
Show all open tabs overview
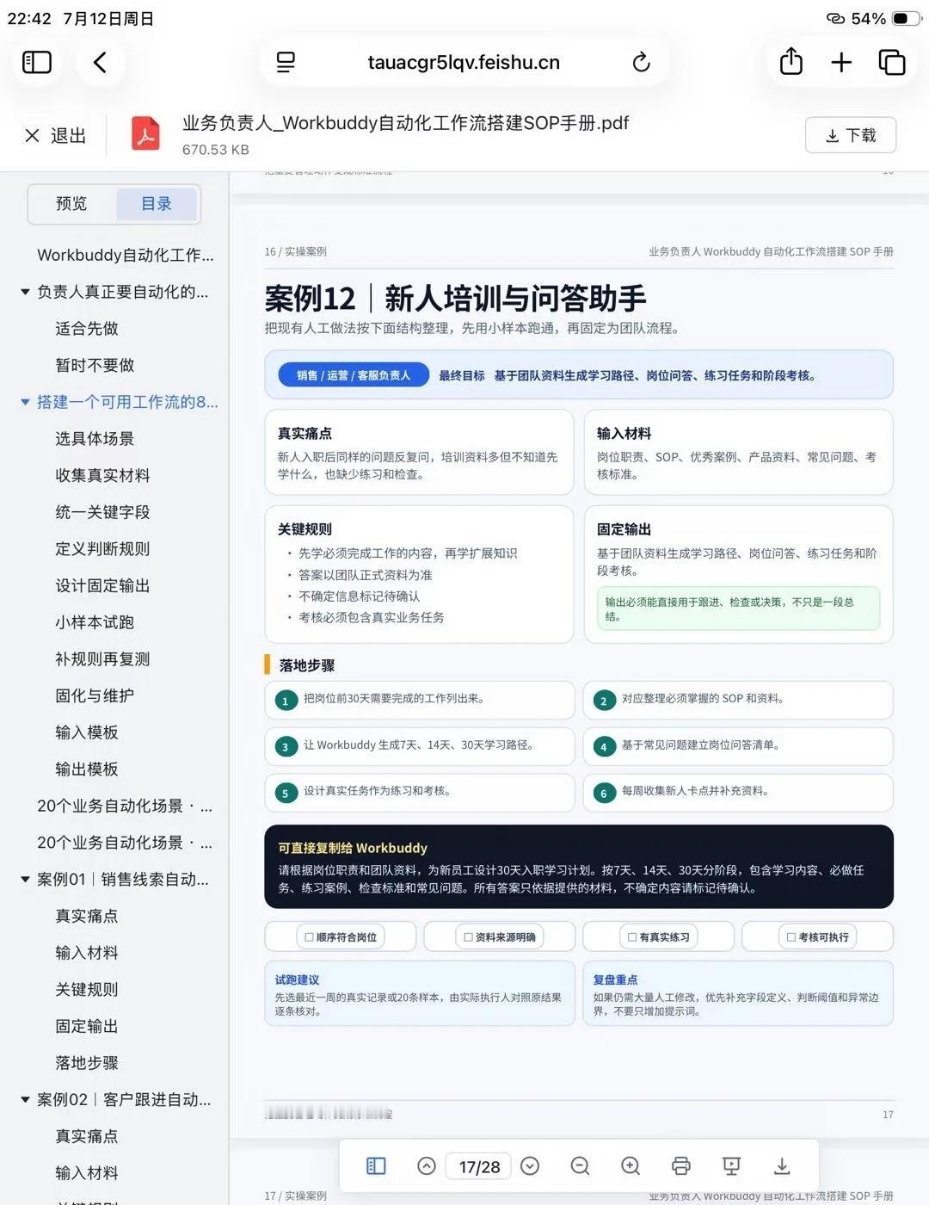892,62
